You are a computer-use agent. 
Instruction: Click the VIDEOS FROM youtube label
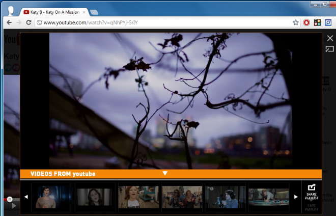tap(63, 174)
